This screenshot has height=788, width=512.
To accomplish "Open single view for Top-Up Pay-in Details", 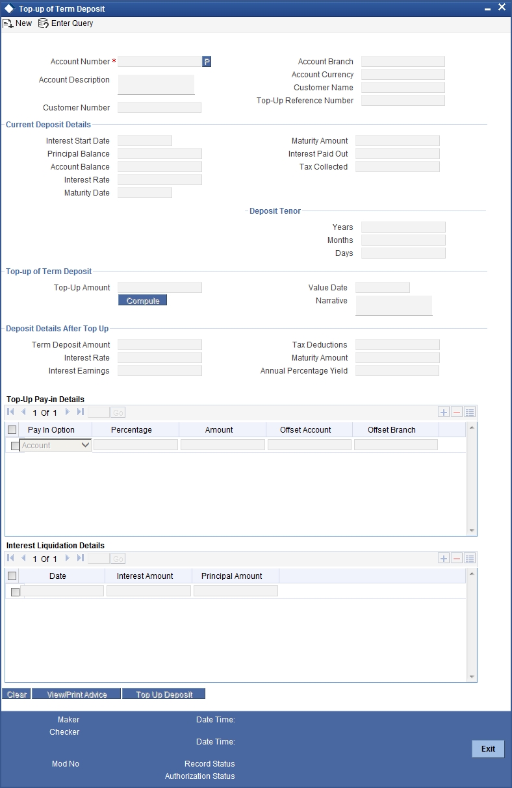I will (x=470, y=412).
